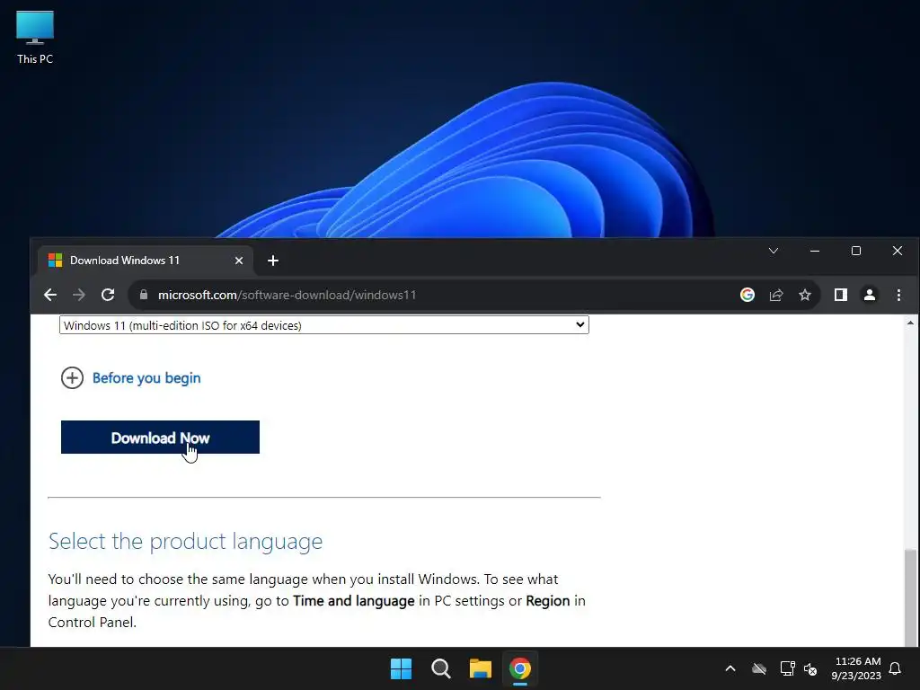The image size is (920, 690).
Task: Click the OneDrive cloud tray icon
Action: click(759, 668)
